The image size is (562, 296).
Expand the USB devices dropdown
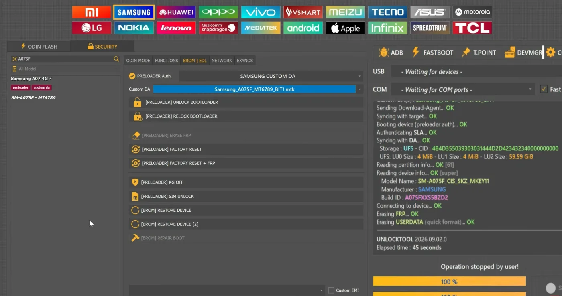476,72
